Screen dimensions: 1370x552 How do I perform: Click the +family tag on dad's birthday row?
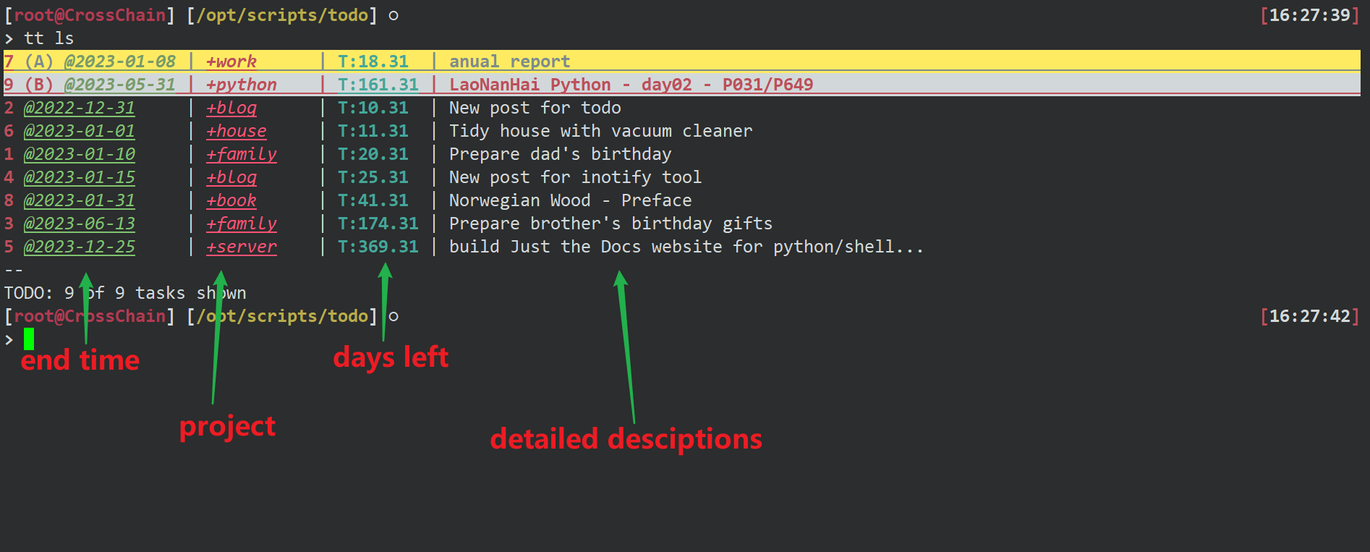click(242, 154)
